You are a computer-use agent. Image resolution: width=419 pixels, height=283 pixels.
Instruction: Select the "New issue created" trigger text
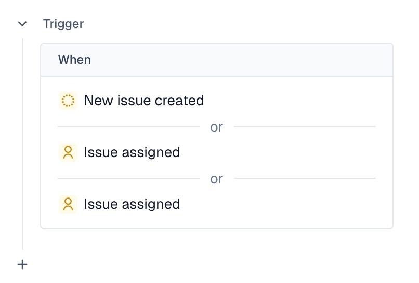(144, 101)
